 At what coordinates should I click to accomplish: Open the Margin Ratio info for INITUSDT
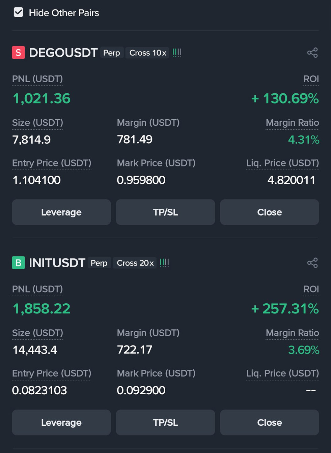coord(292,333)
